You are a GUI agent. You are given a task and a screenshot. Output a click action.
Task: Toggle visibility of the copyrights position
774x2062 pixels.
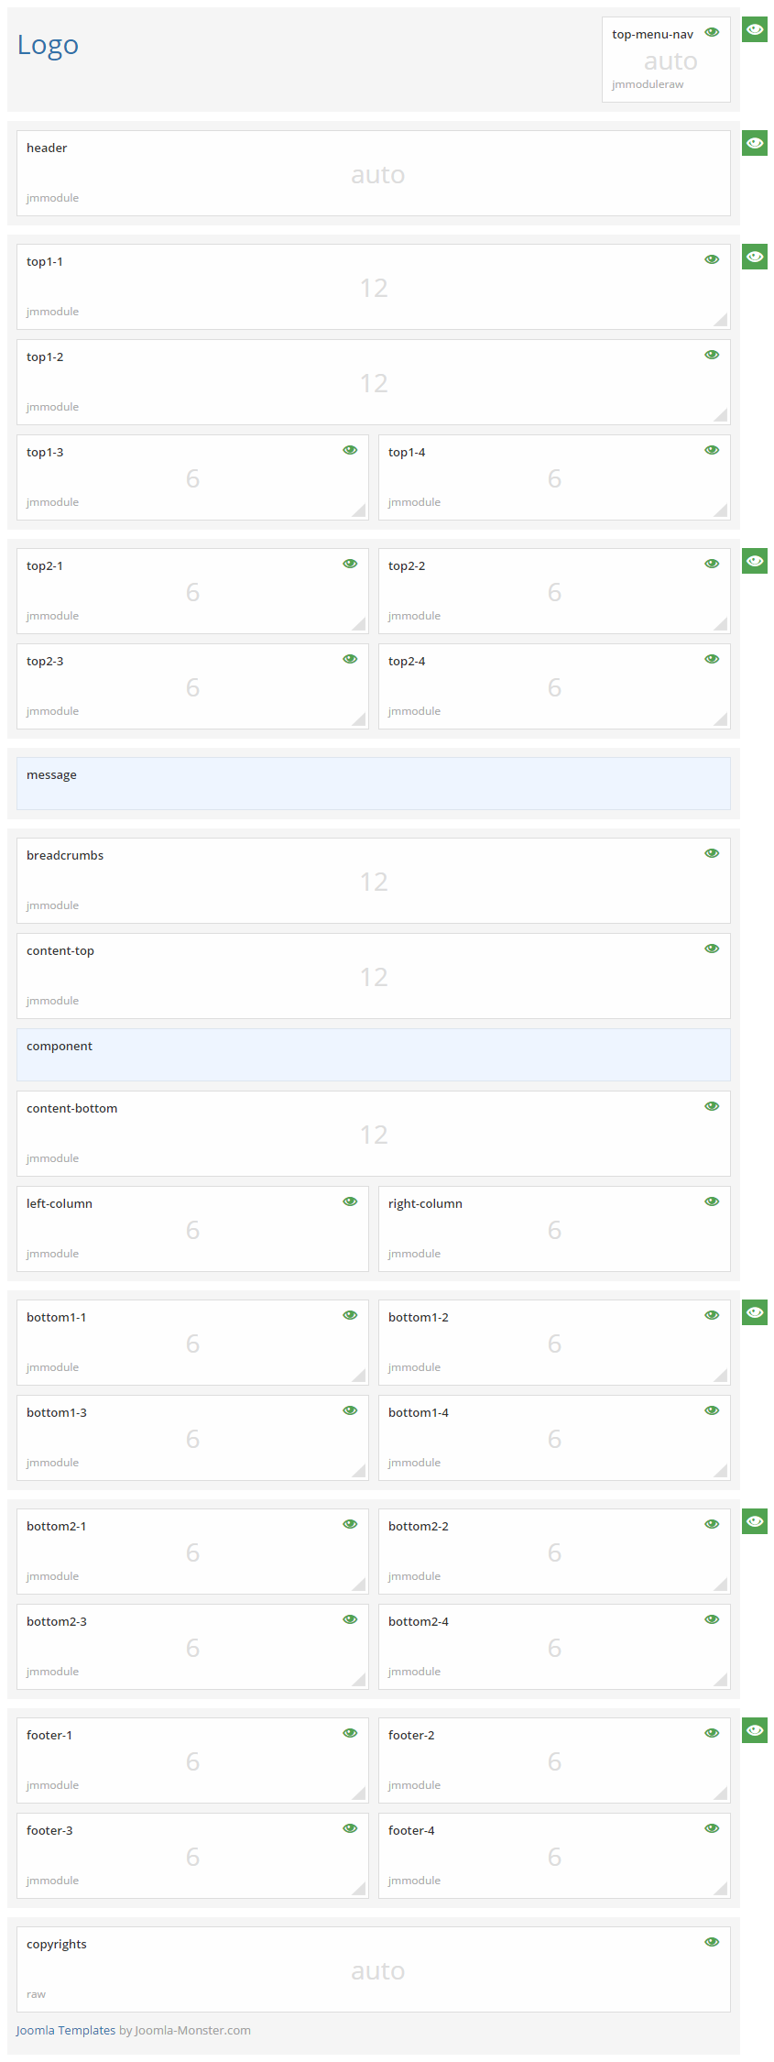click(712, 1942)
